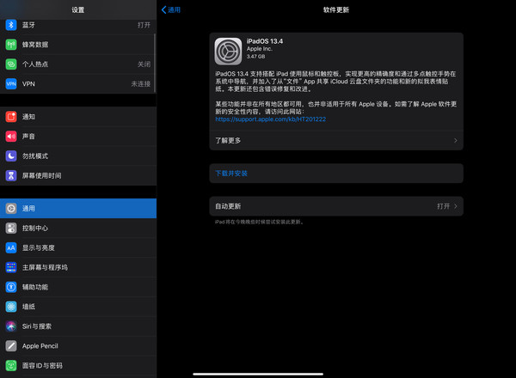Open 了解更多 details row

[336, 140]
